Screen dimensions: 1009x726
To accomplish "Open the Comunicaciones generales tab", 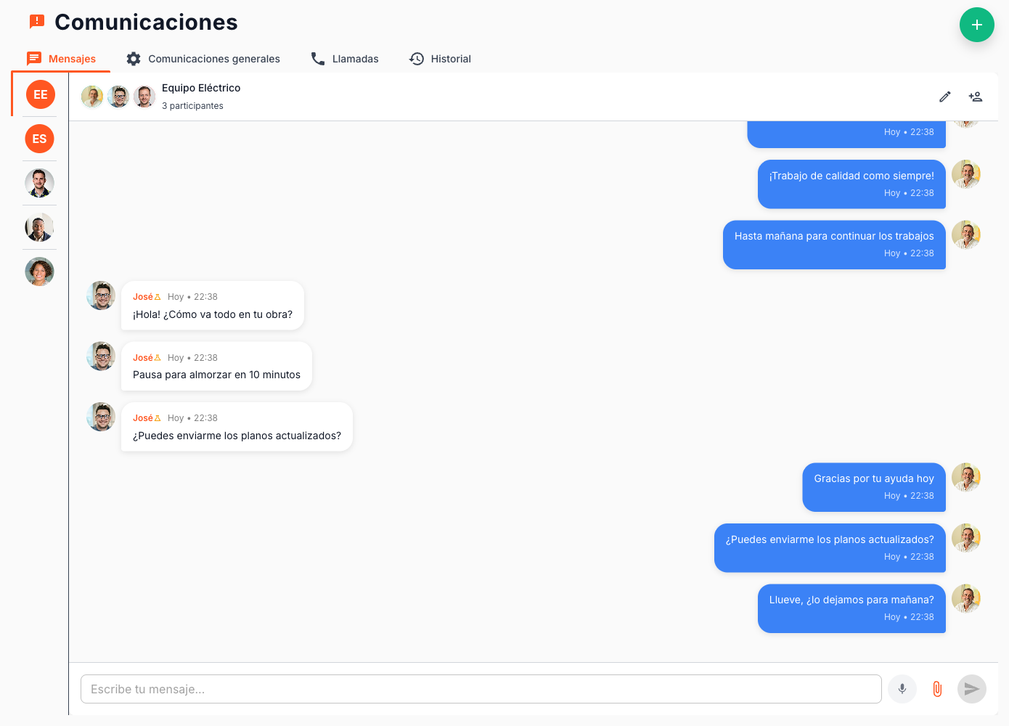I will coord(203,59).
